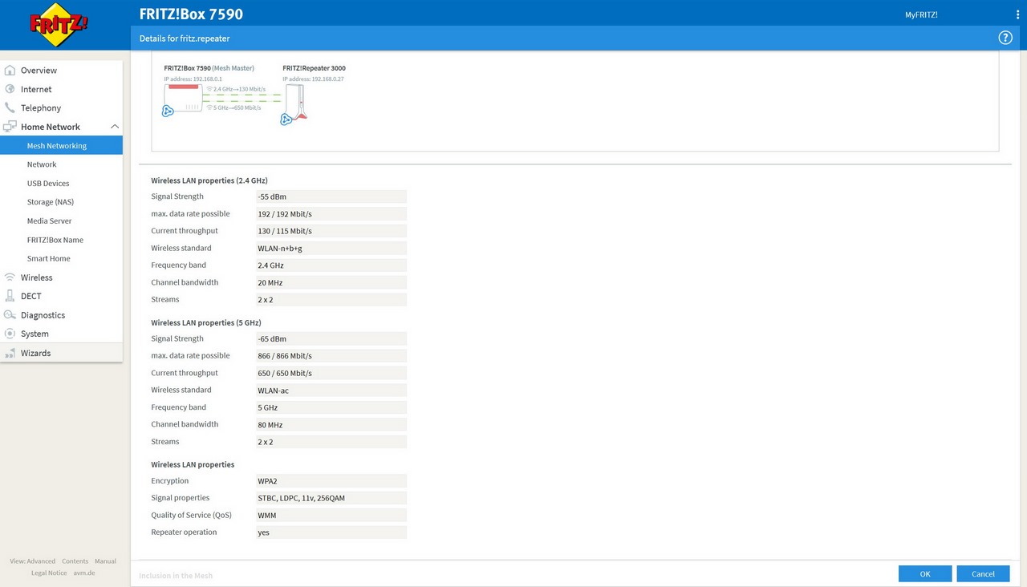1027x587 pixels.
Task: Click the 866 / 866 Mbit/s value
Action: tap(331, 356)
